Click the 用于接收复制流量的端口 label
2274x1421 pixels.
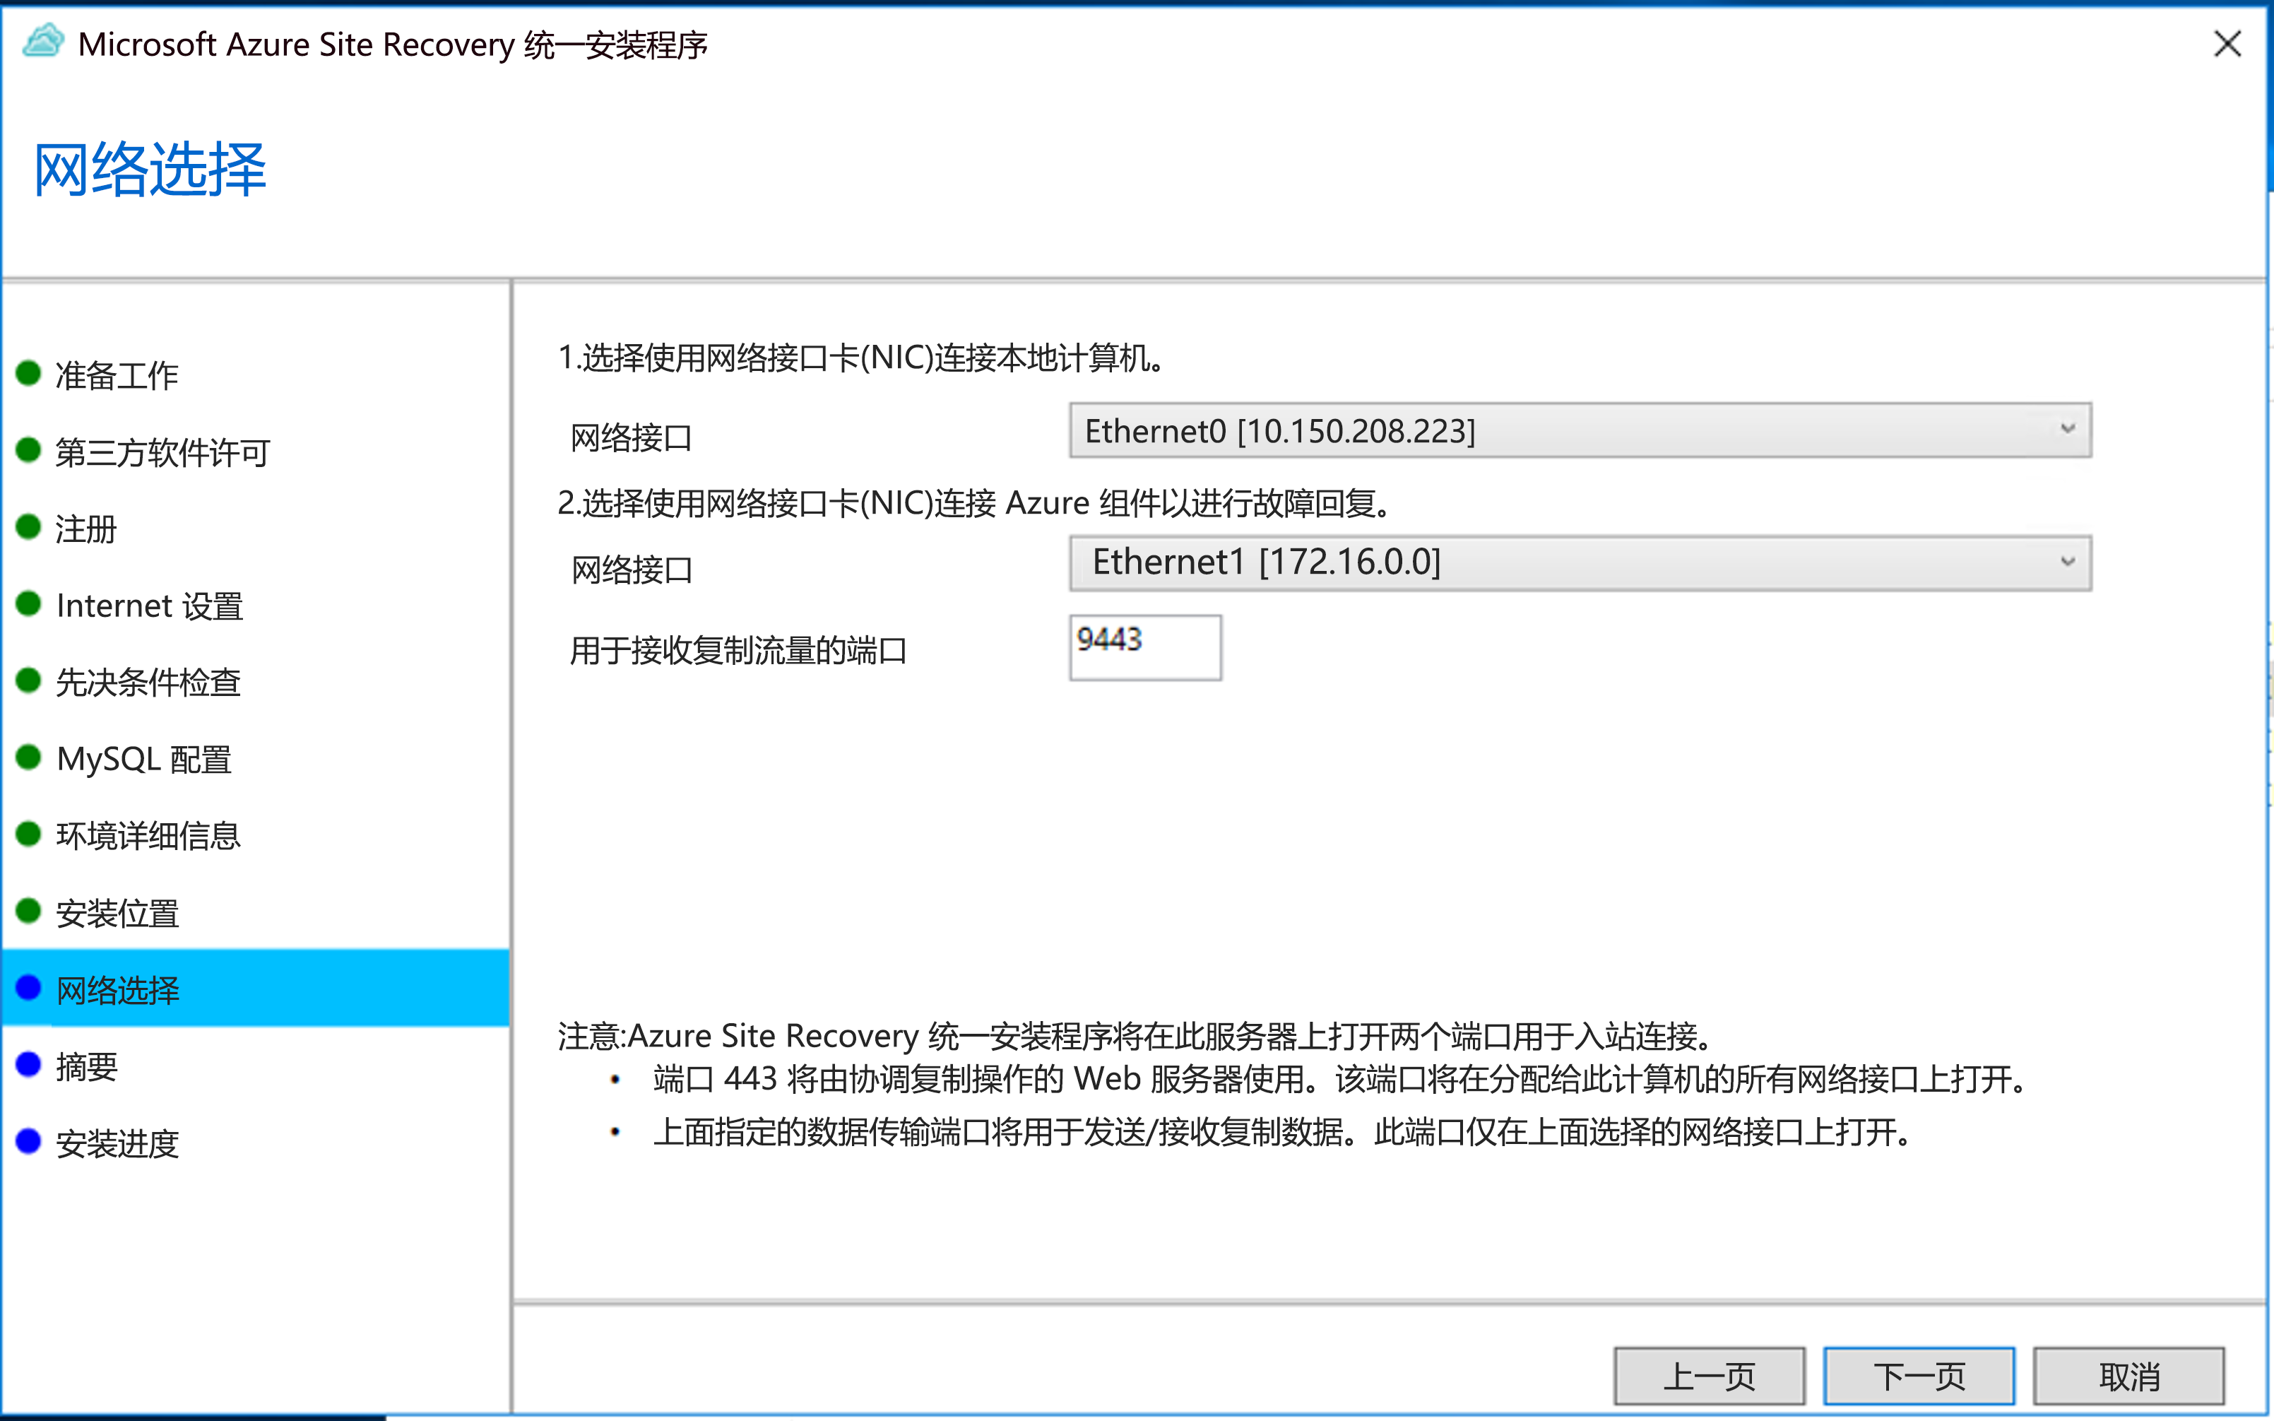(738, 650)
